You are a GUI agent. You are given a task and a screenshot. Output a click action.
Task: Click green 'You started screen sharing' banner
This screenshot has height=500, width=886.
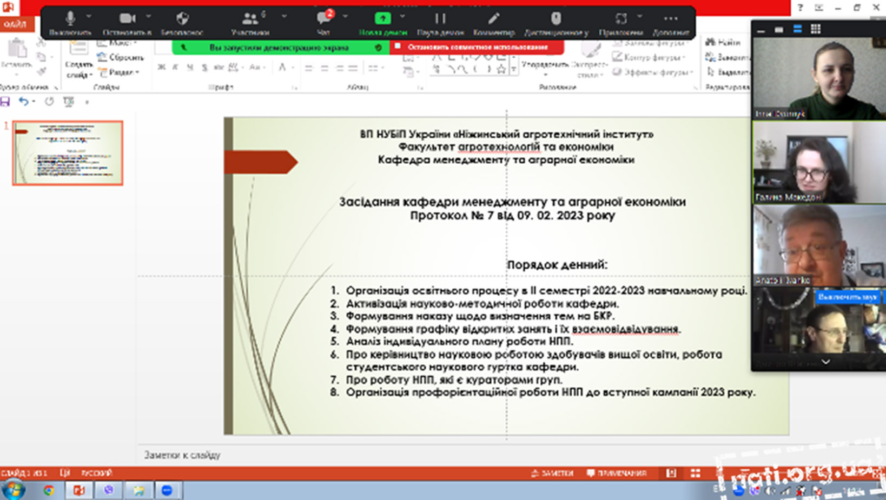tap(280, 48)
